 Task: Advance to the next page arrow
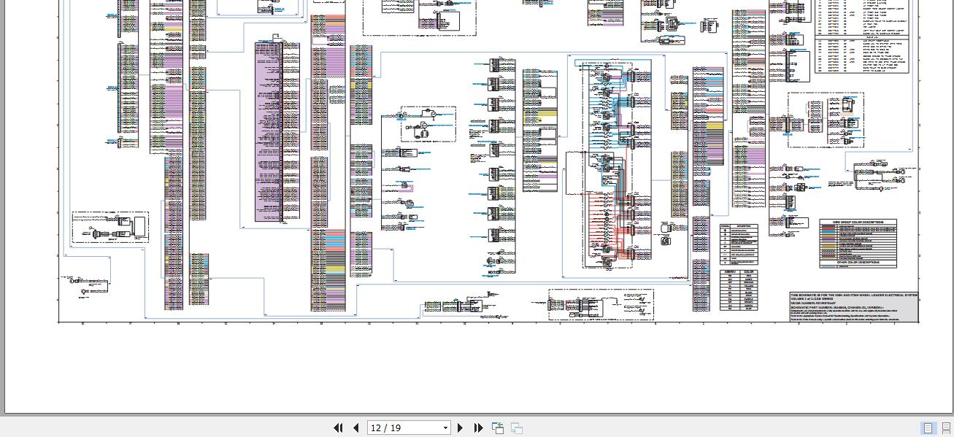460,428
